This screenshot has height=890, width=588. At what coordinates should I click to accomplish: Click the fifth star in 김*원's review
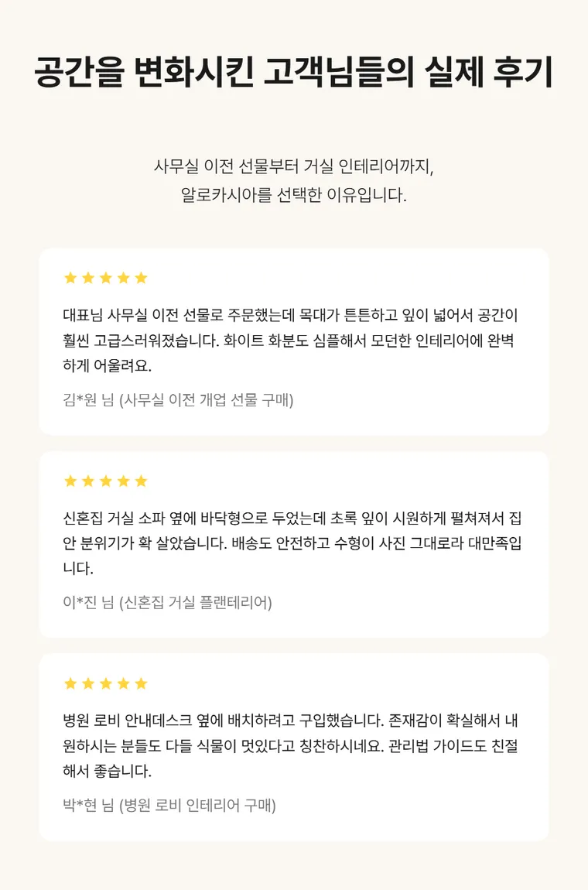tap(141, 278)
